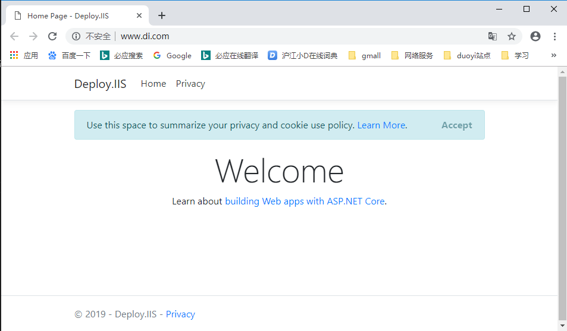Go to Home in the navbar
Screen dimensions: 567x331
154,84
